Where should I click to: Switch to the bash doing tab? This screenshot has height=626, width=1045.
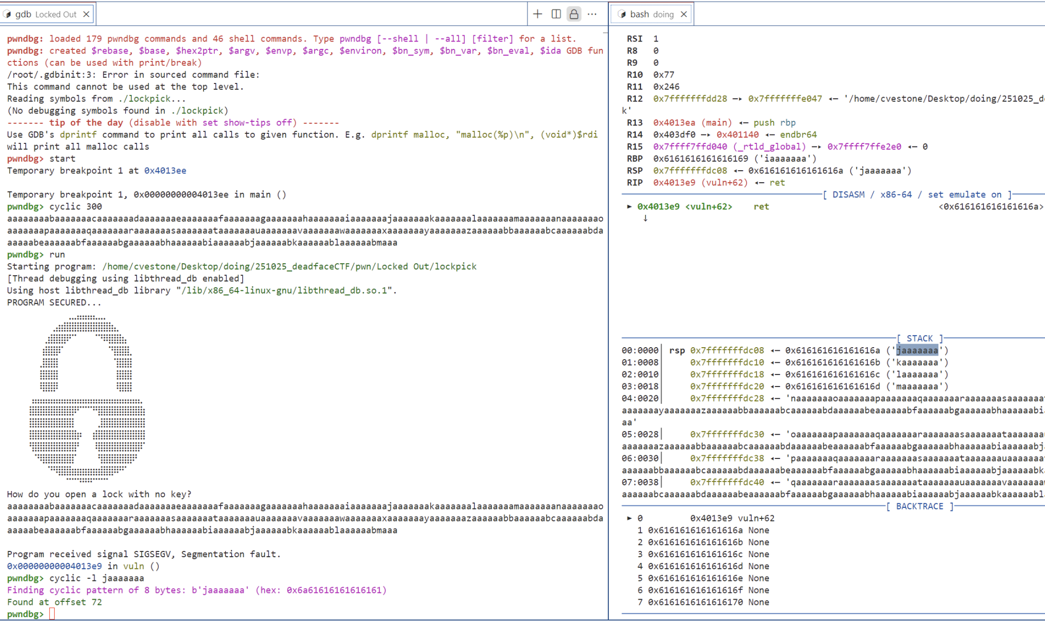click(x=651, y=14)
